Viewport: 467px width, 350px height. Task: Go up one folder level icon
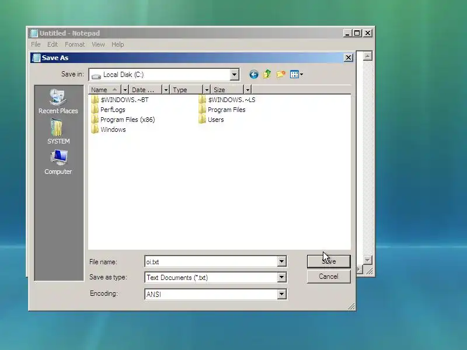267,74
